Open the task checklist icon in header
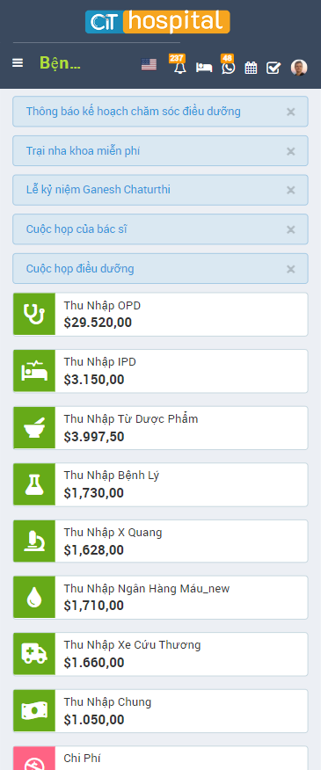The height and width of the screenshot is (770, 321). click(274, 68)
